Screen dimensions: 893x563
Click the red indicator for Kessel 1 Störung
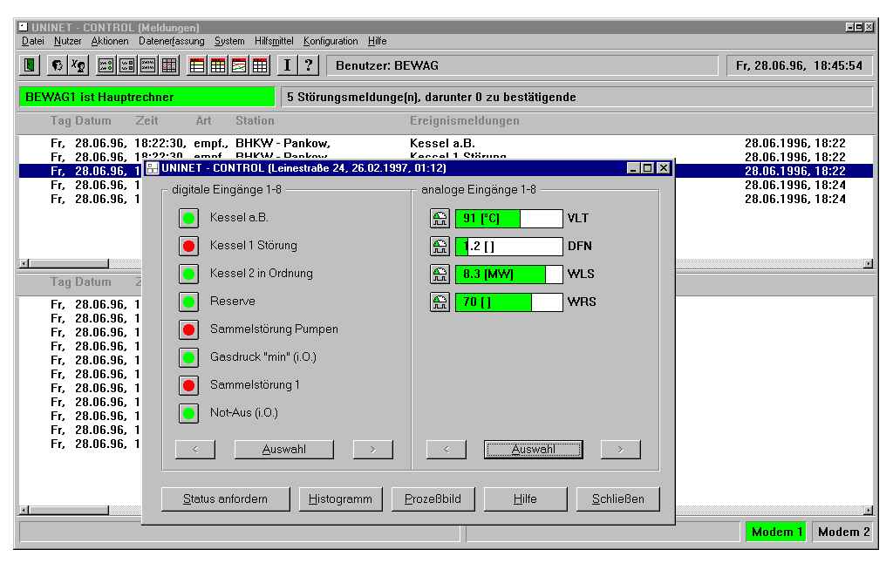point(188,246)
